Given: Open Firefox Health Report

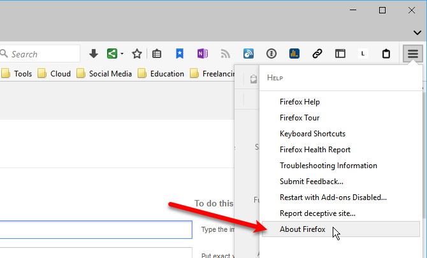Looking at the screenshot, I should (315, 150).
